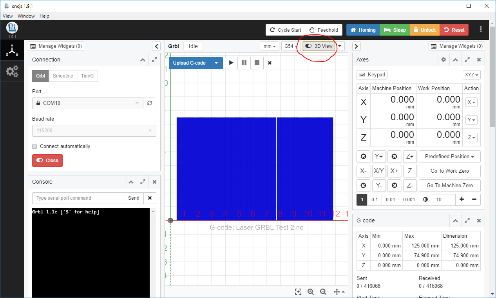Expand the Predefined Position dropdown
Image resolution: width=496 pixels, height=298 pixels.
[449, 157]
